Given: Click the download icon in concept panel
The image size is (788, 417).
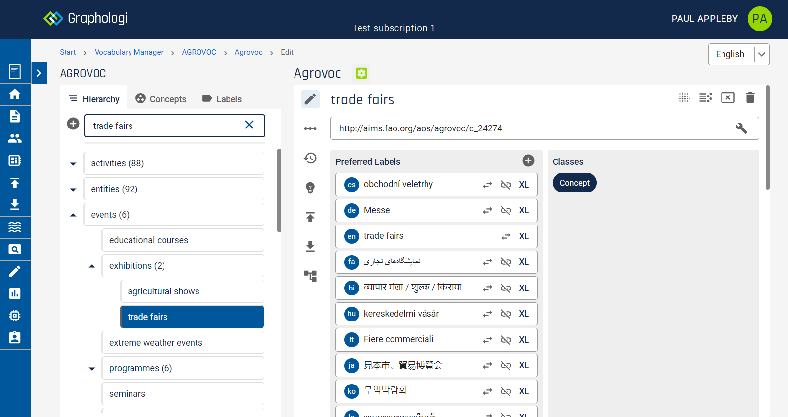Looking at the screenshot, I should point(310,247).
